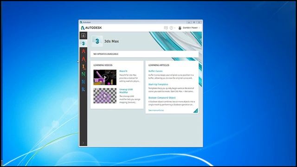Select the orange Inventor I sidebar icon
Viewport: 297px width, 167px height.
[84, 67]
